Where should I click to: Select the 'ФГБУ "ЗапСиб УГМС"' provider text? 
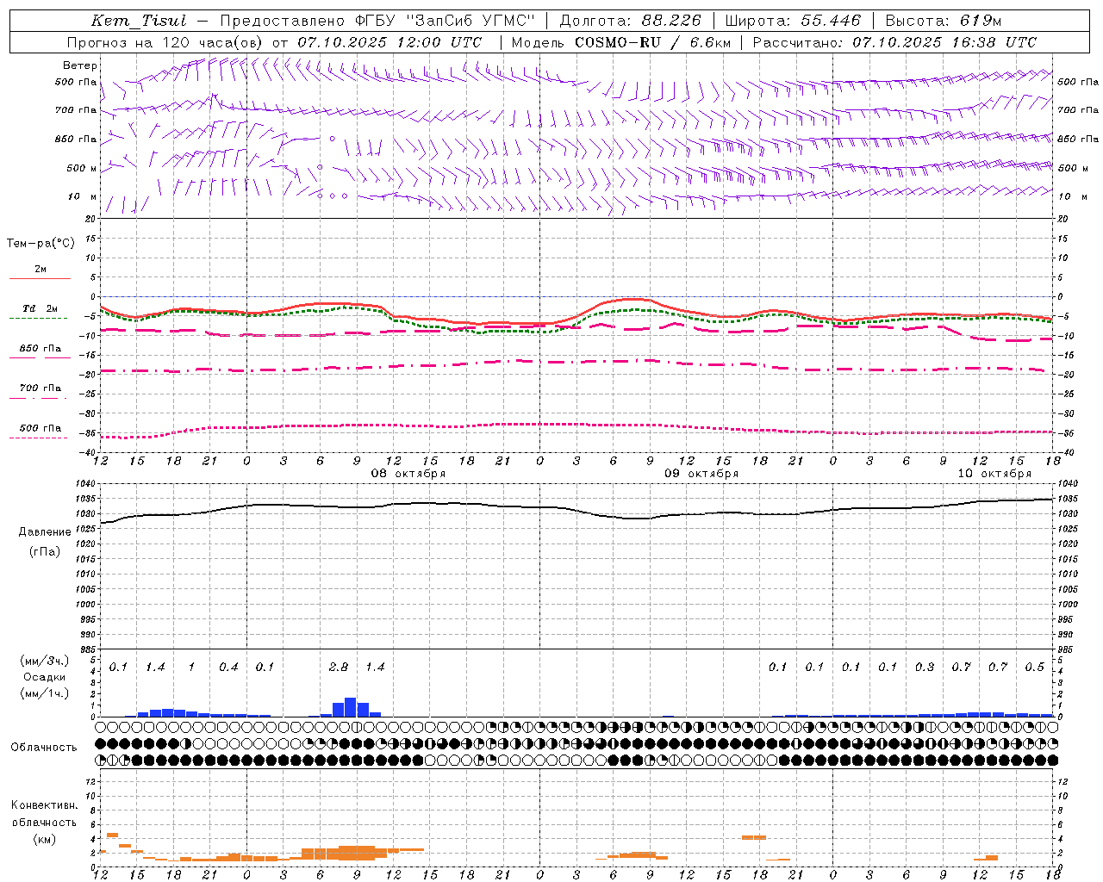pyautogui.click(x=446, y=21)
